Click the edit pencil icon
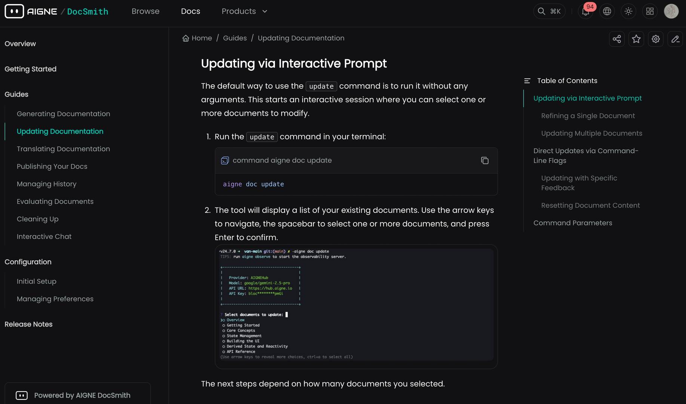 coord(675,39)
